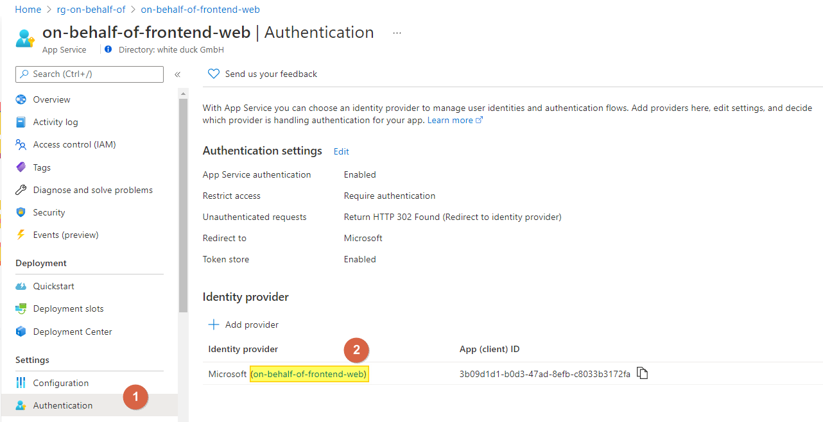Open the Security menu item
The height and width of the screenshot is (422, 823).
49,212
